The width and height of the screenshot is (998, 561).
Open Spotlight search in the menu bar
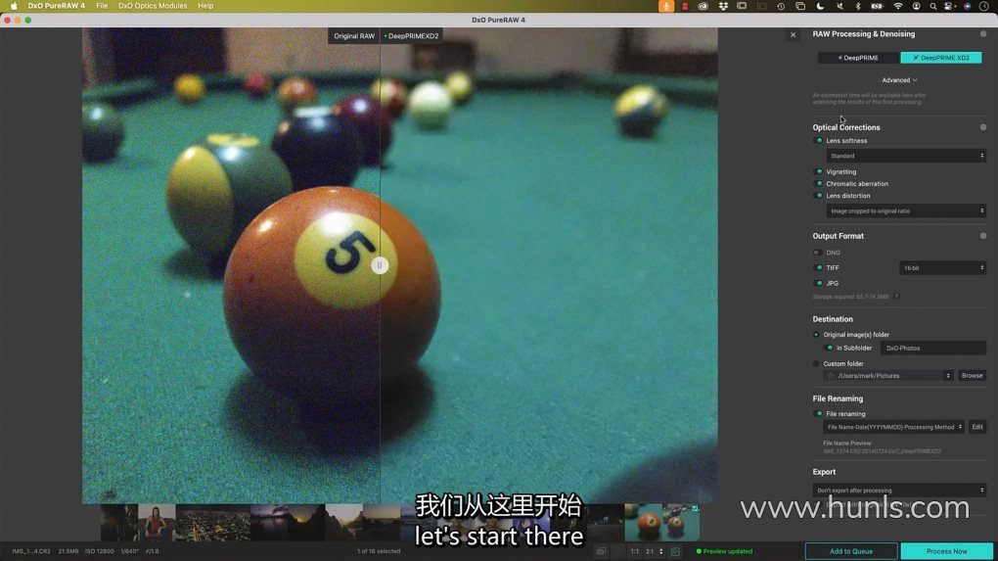coord(933,6)
